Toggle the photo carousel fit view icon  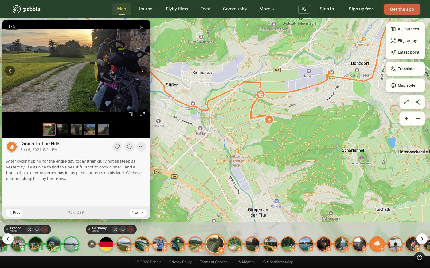click(130, 114)
